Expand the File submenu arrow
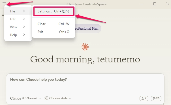The image size is (171, 105). pos(24,11)
